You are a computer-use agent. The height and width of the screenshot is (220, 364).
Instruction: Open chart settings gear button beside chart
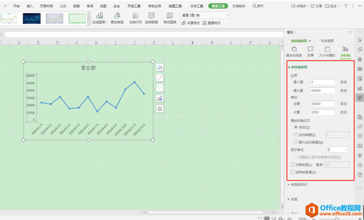(160, 109)
